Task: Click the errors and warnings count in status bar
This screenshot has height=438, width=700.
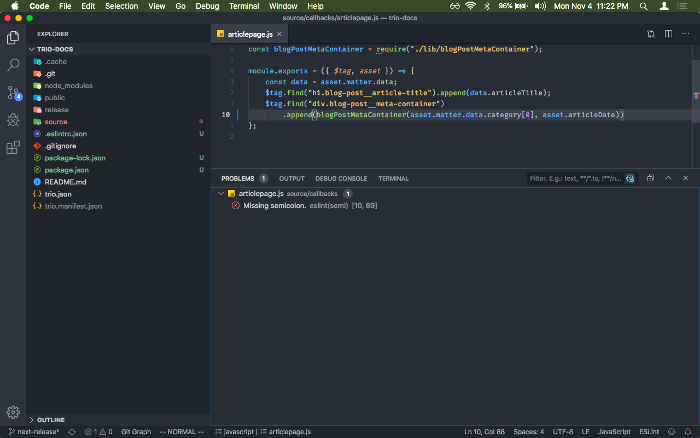Action: coord(98,432)
